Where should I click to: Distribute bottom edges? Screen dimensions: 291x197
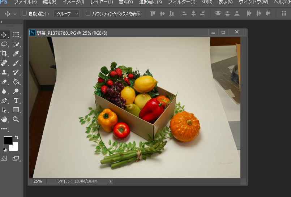pyautogui.click(x=237, y=13)
